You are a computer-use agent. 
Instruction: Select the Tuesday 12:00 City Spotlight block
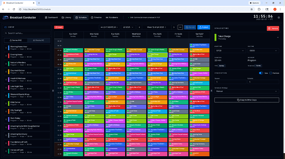tap(115, 97)
